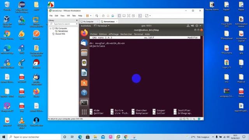Image resolution: width=249 pixels, height=140 pixels.
Task: Click the Ubuntu network status icon
Action: [188, 26]
